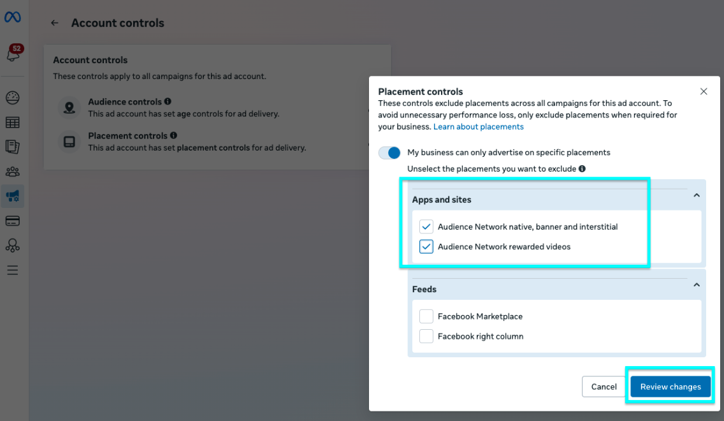The image size is (724, 421).
Task: Check the Facebook right column placement
Action: coord(426,336)
